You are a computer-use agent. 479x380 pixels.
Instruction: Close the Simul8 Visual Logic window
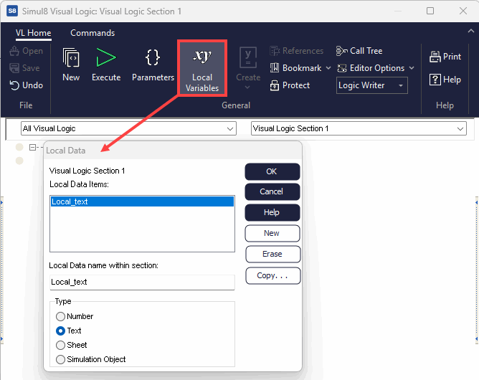463,11
